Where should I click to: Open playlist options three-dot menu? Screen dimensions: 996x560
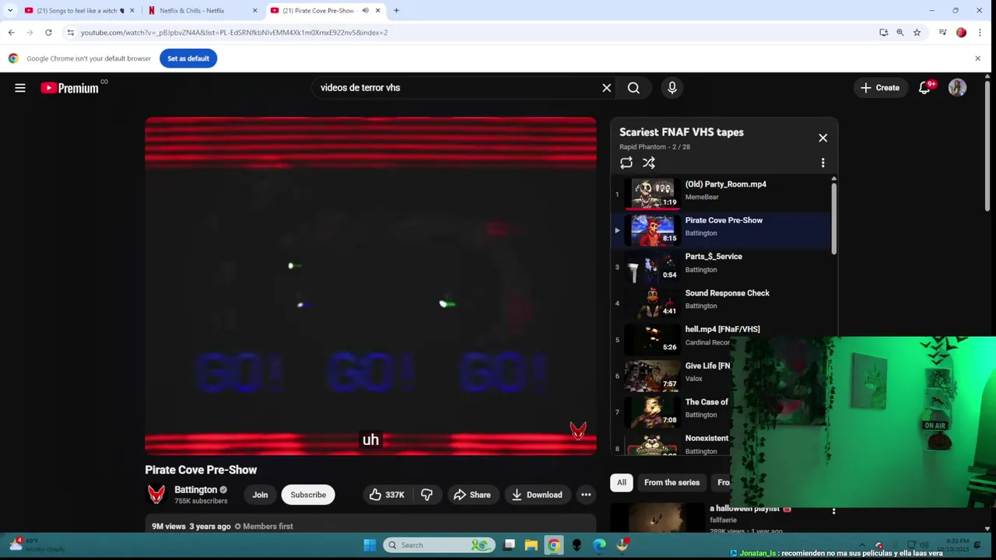pyautogui.click(x=822, y=163)
